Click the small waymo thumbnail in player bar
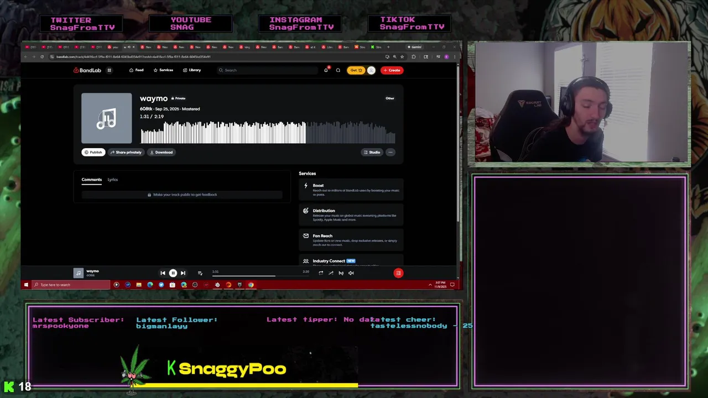This screenshot has height=398, width=708. 79,273
